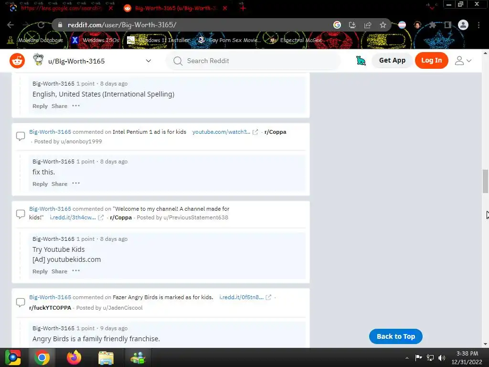The image size is (489, 367).
Task: Click the volume speaker tray icon
Action: [442, 358]
